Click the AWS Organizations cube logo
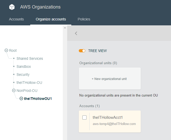 (12, 7)
